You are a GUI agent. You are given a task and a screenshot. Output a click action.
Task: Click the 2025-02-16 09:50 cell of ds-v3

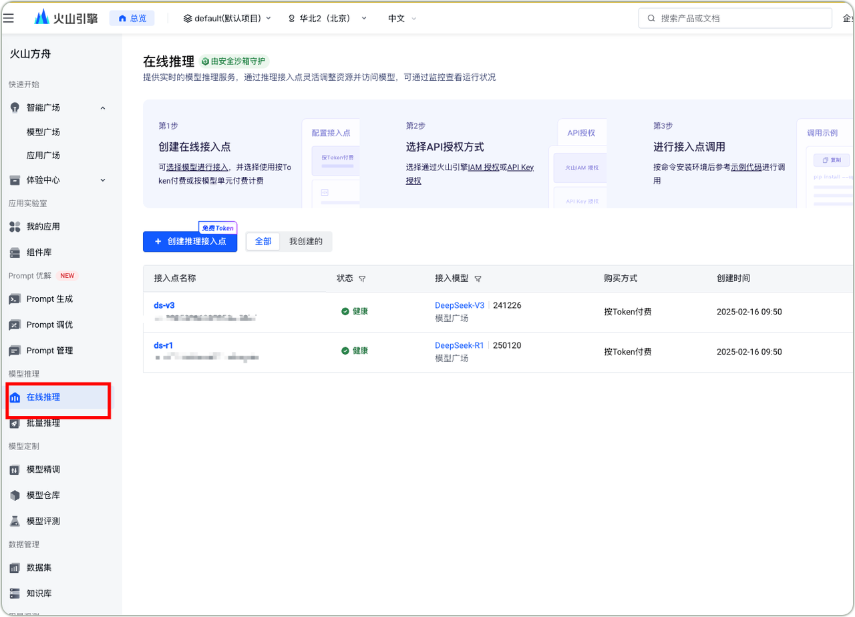click(749, 312)
